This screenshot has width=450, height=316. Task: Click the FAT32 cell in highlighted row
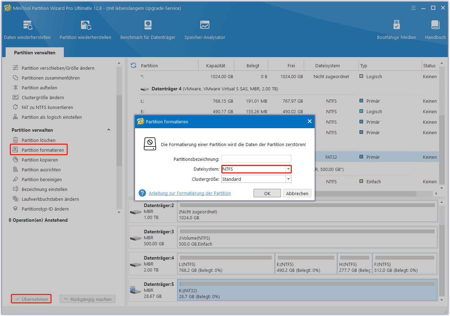point(331,157)
